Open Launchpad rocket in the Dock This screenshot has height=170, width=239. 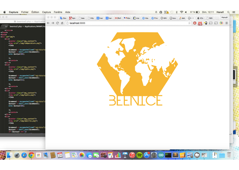tap(17, 155)
